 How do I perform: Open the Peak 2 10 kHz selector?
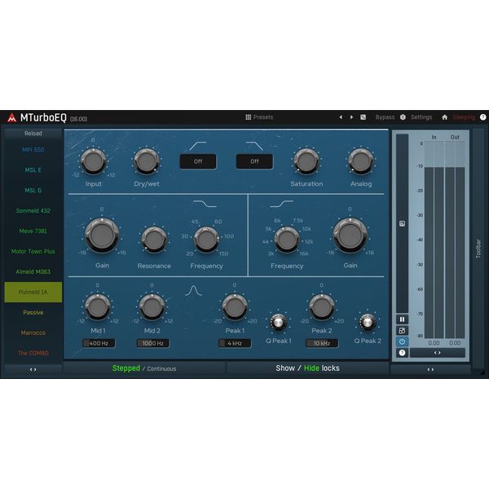(322, 343)
